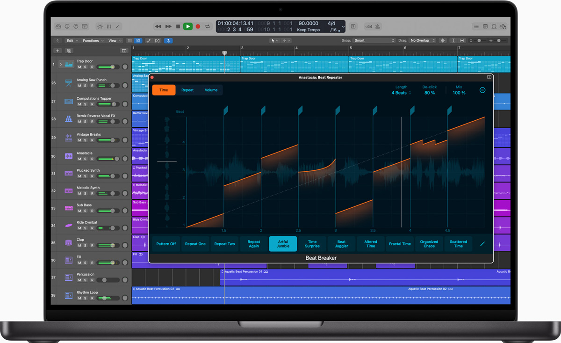
Task: Adjust the vertical zoom slider
Action: 479,41
